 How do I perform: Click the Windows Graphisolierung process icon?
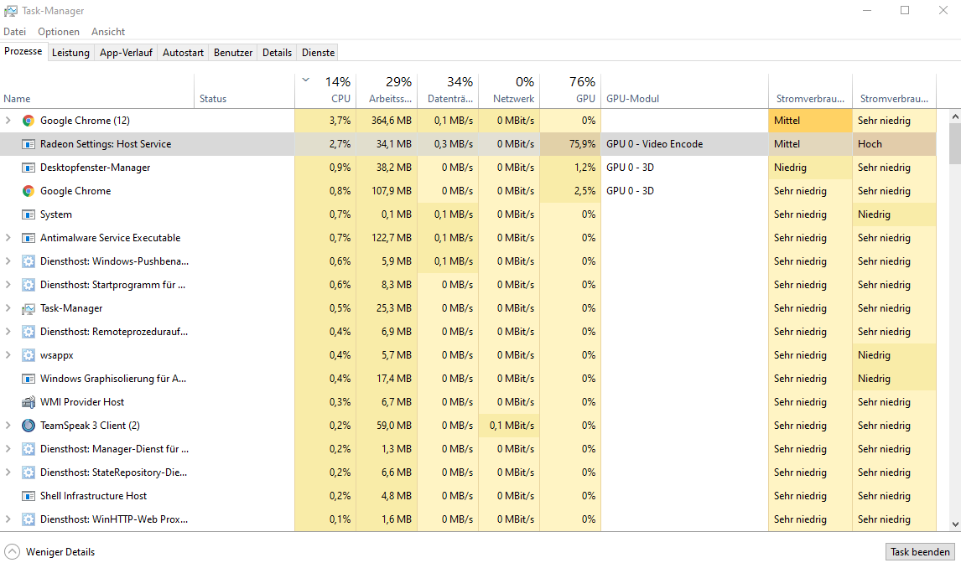(29, 379)
